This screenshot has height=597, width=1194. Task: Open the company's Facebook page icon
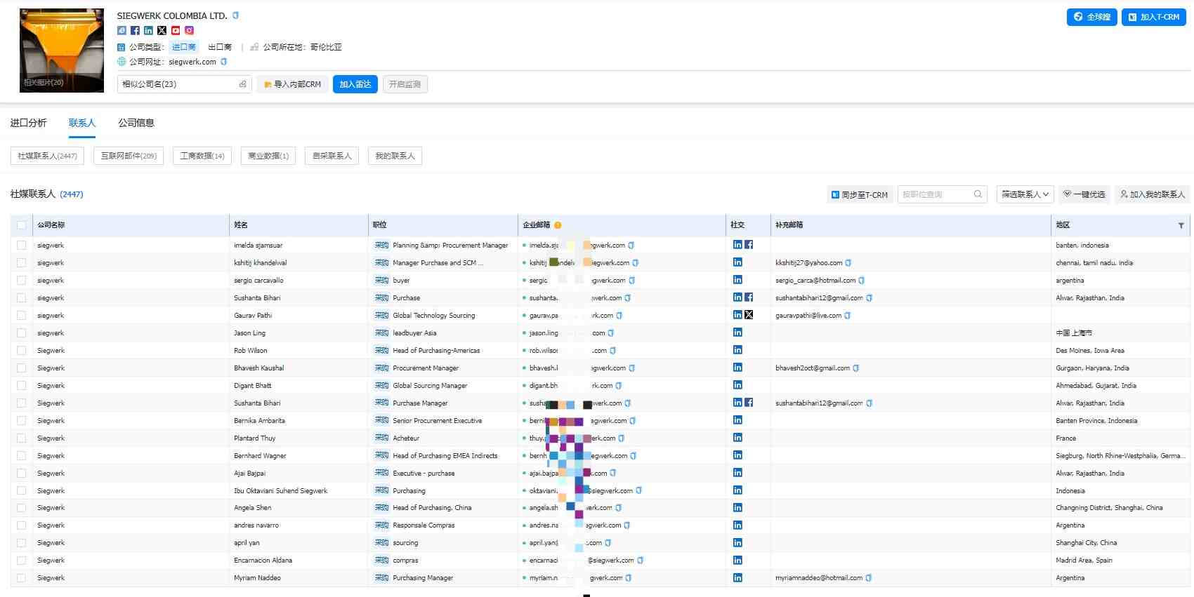point(135,30)
